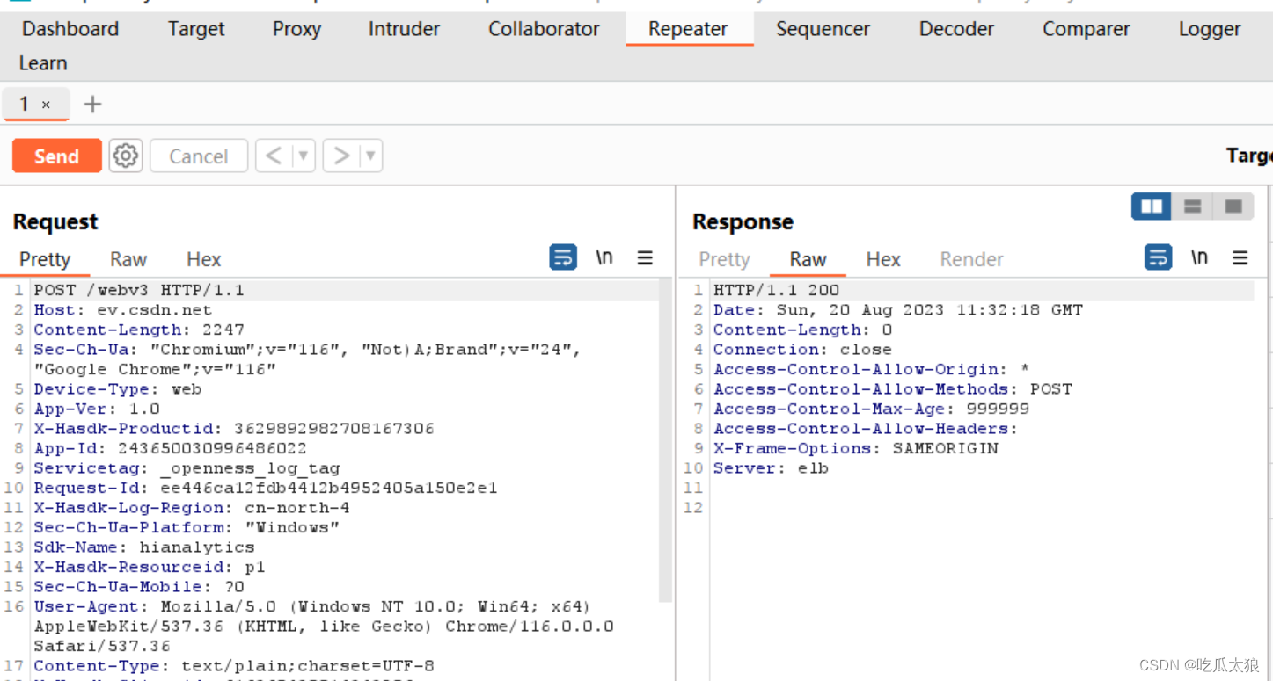Click the Access-Control-Allow-Origin response header
The image size is (1273, 681).
(x=871, y=369)
